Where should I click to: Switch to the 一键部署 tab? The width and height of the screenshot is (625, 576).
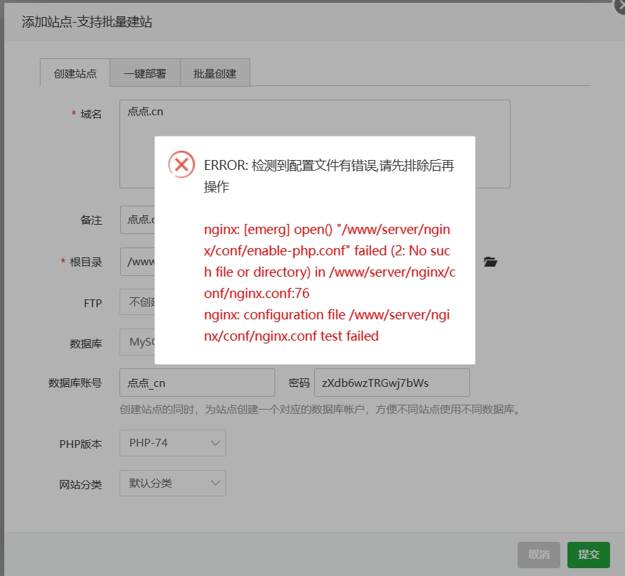(145, 73)
